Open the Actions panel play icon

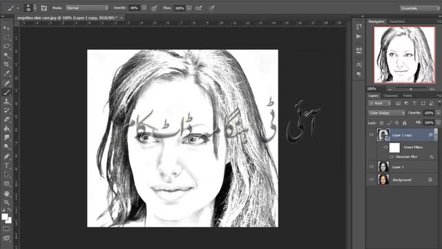[x=359, y=37]
